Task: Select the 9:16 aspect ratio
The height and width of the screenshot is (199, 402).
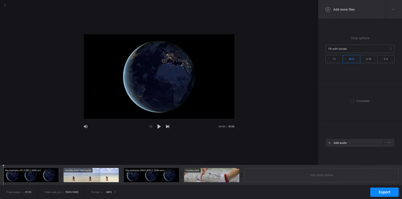Action: (368, 59)
